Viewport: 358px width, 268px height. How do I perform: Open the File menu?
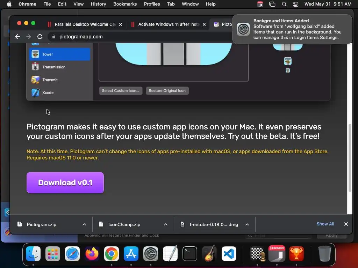coord(47,4)
